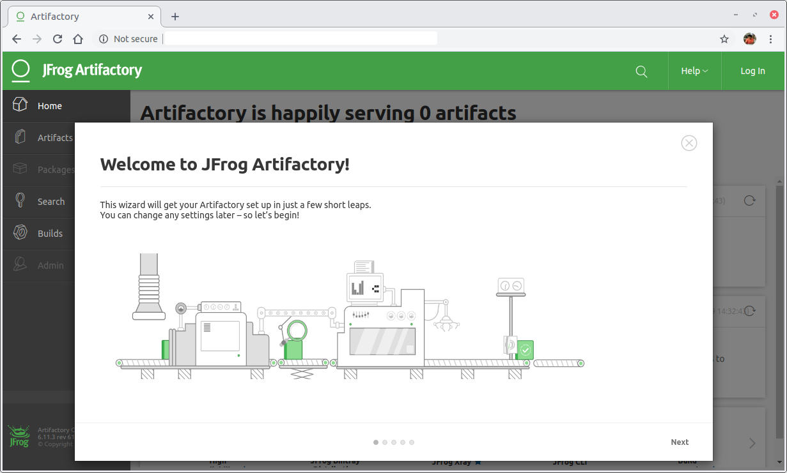This screenshot has height=473, width=787.
Task: Click the Packages sidebar icon
Action: [x=20, y=169]
